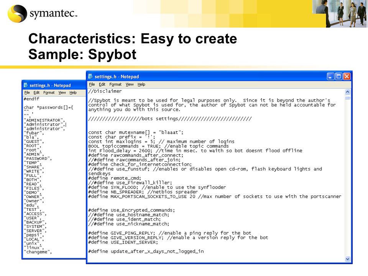
Task: Maximize the front settings.h Notepad window
Action: tap(338, 77)
